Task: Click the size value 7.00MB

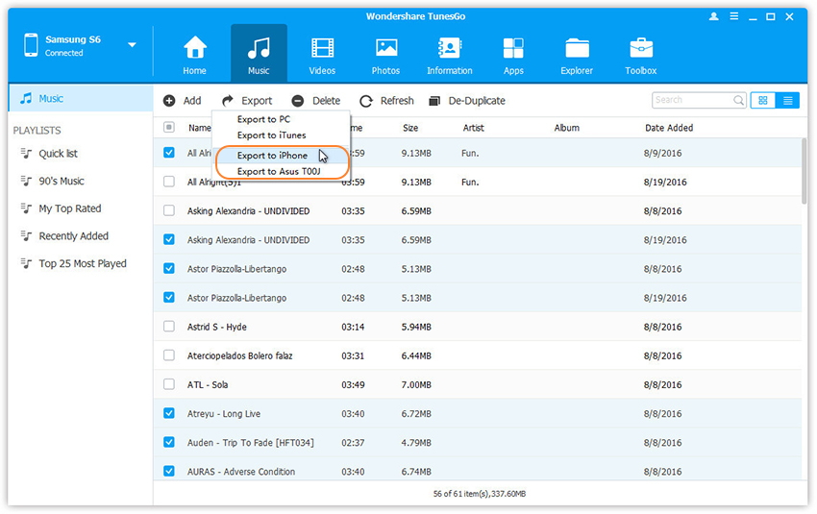Action: (416, 385)
